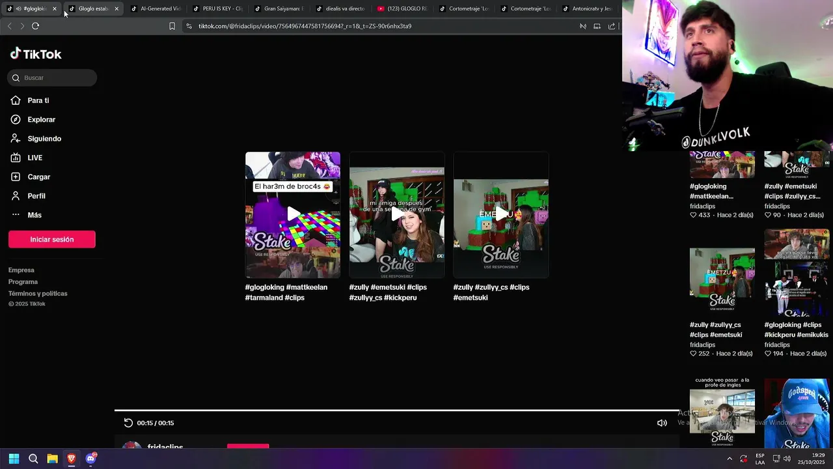Click the video progress bar
833x469 pixels.
[x=397, y=410]
